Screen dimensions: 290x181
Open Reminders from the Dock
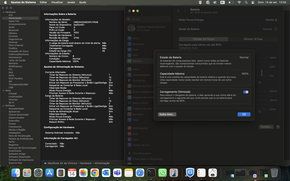(201, 173)
